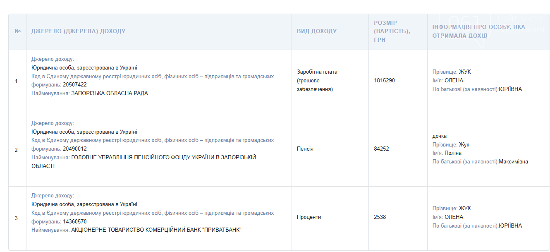Select the amount 84252
This screenshot has height=252, width=550.
tap(381, 149)
